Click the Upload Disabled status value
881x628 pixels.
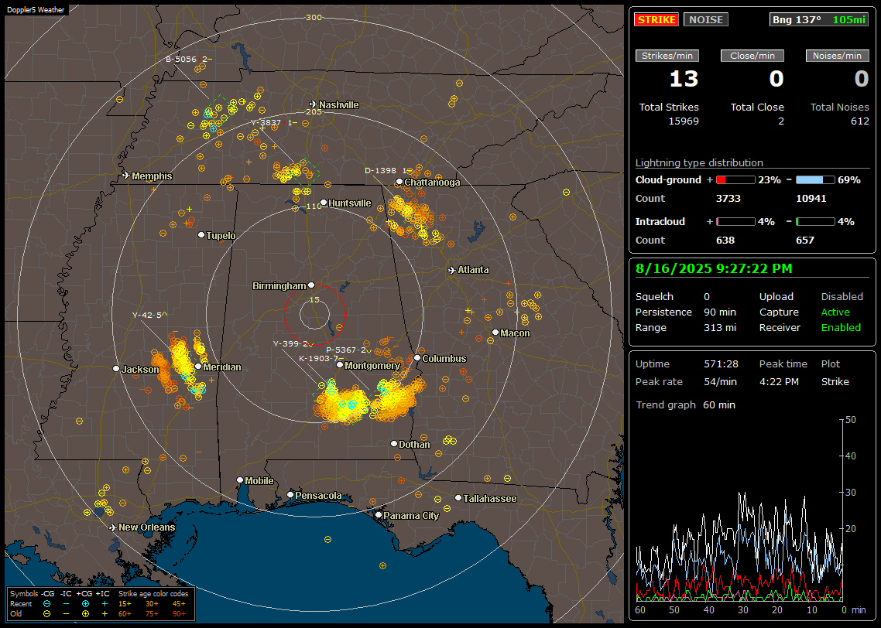[x=842, y=296]
